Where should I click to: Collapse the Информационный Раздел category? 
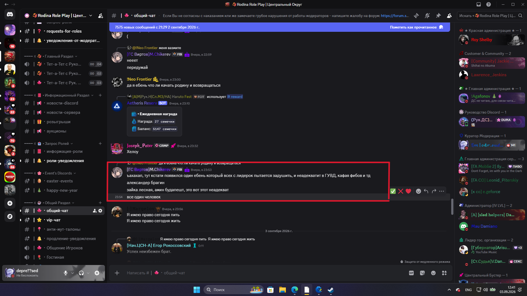tap(67, 95)
